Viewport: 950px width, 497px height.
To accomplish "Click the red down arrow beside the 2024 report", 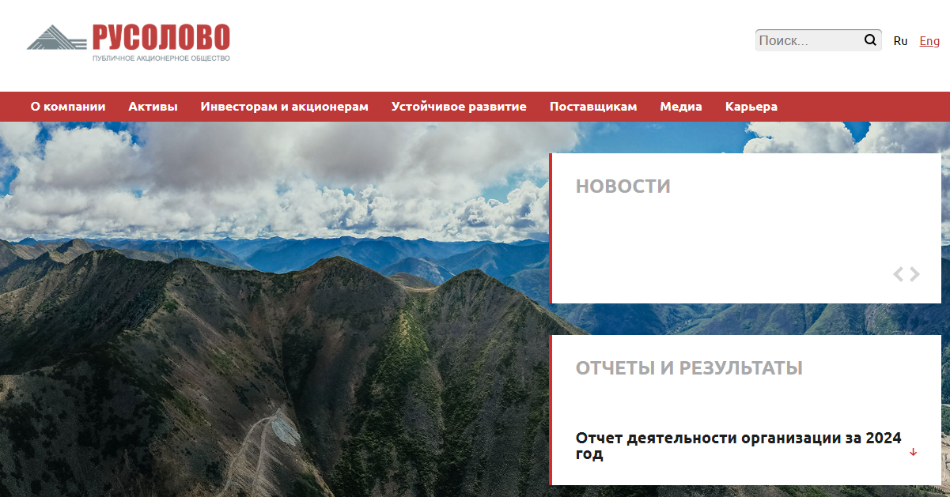I will [x=913, y=452].
